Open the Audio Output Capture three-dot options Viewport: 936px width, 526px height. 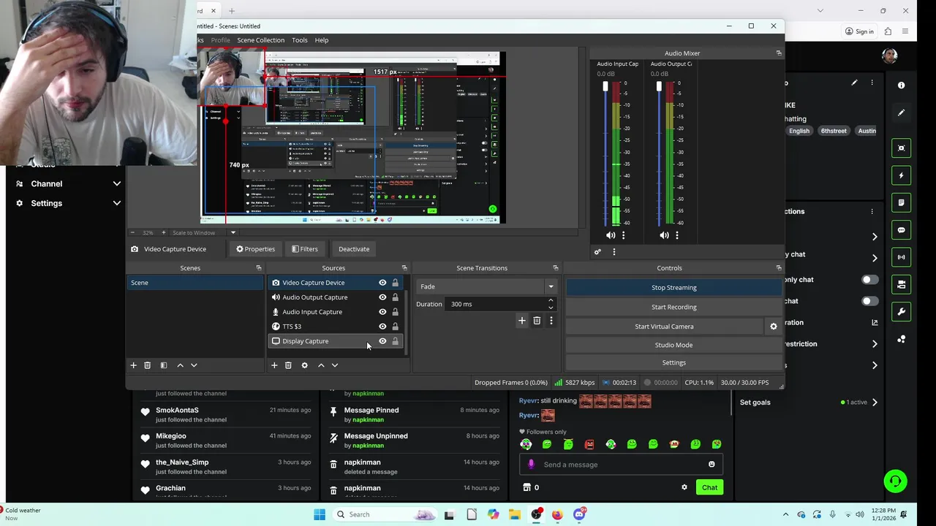tap(677, 235)
